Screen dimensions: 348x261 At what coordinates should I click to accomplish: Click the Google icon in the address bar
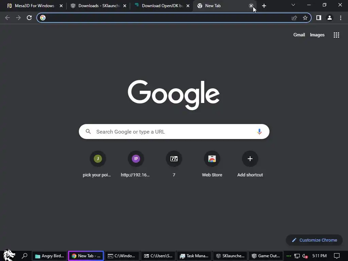[43, 18]
